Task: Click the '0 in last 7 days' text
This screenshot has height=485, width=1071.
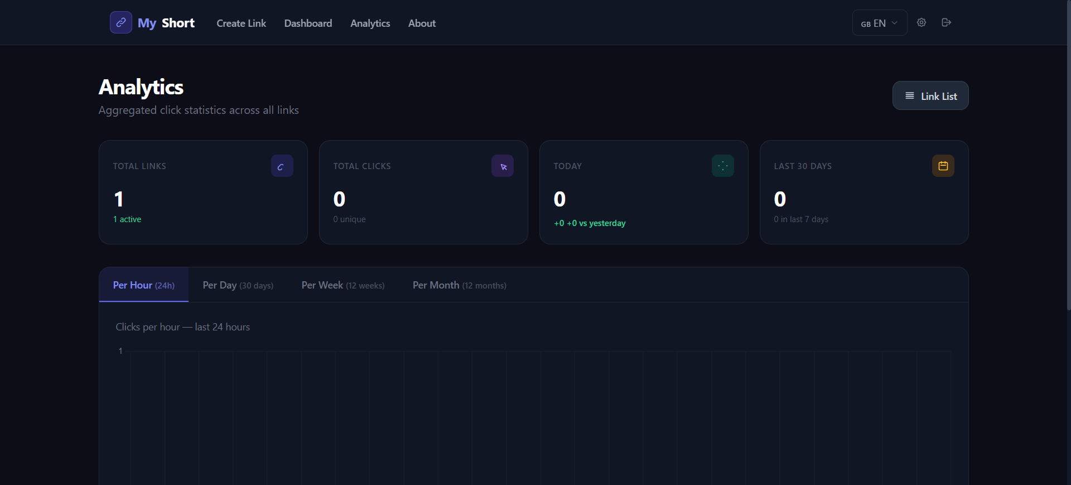Action: pos(801,219)
